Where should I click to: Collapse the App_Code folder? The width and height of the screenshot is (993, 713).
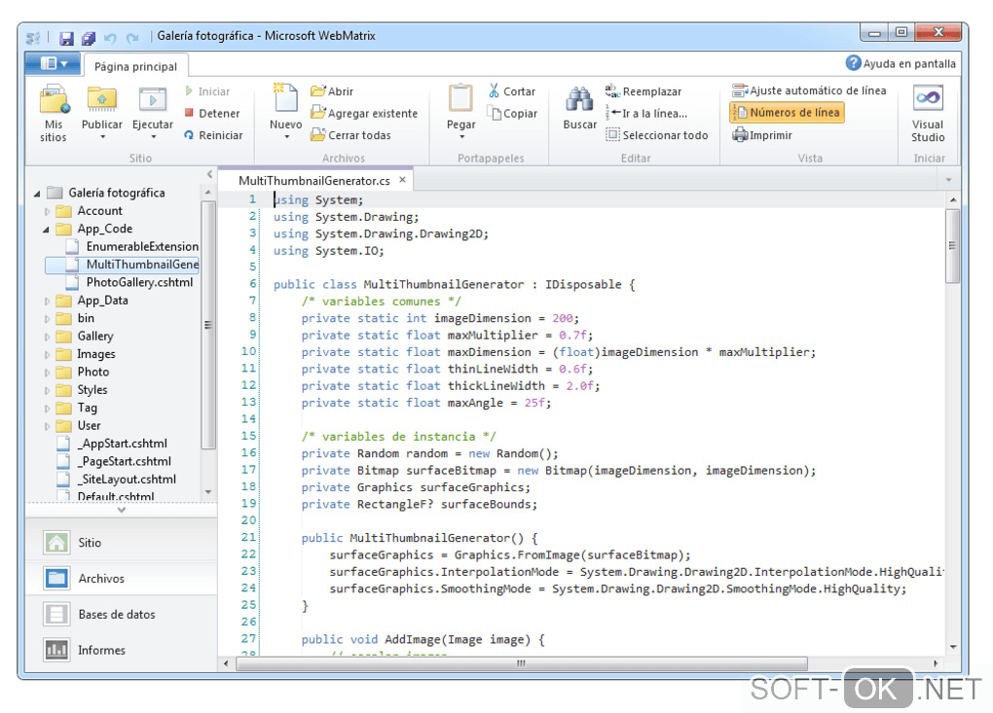(47, 230)
